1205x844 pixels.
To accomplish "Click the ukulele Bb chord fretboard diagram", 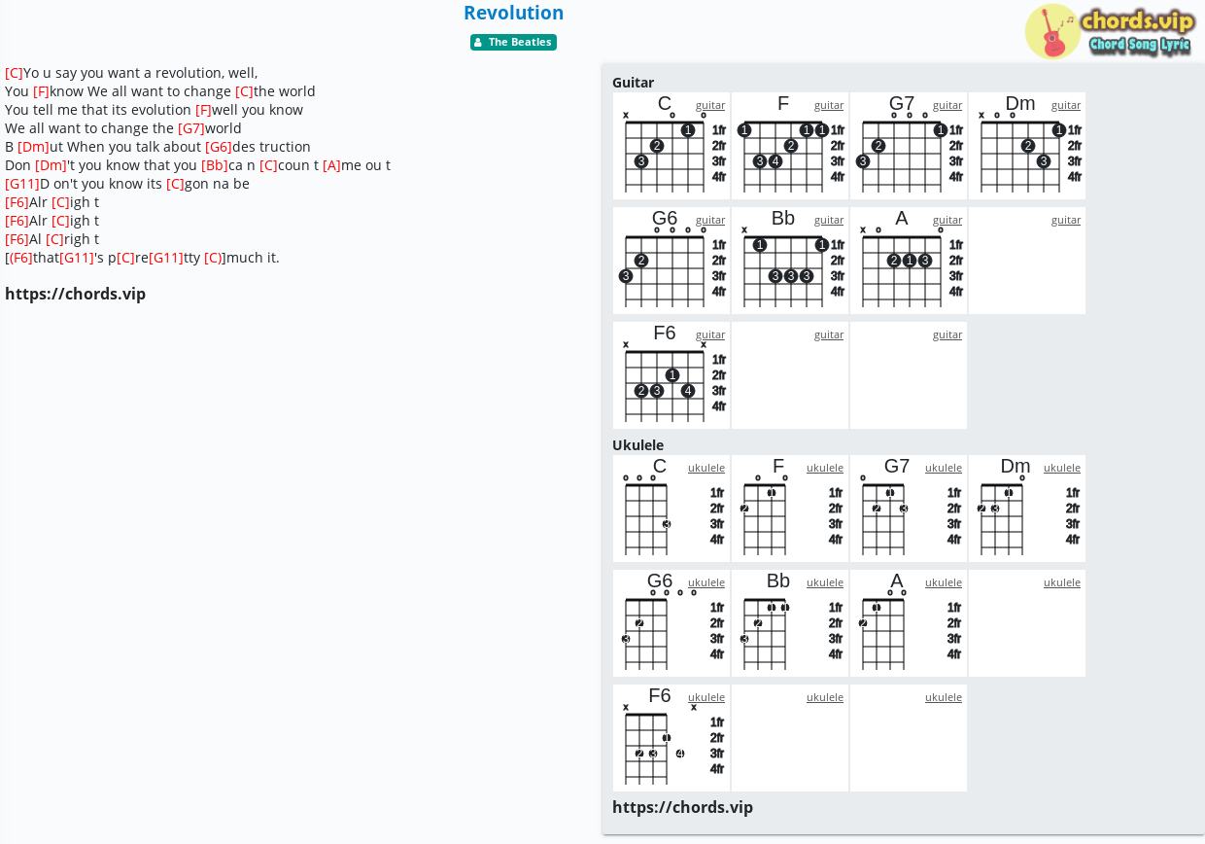I will 788,623.
